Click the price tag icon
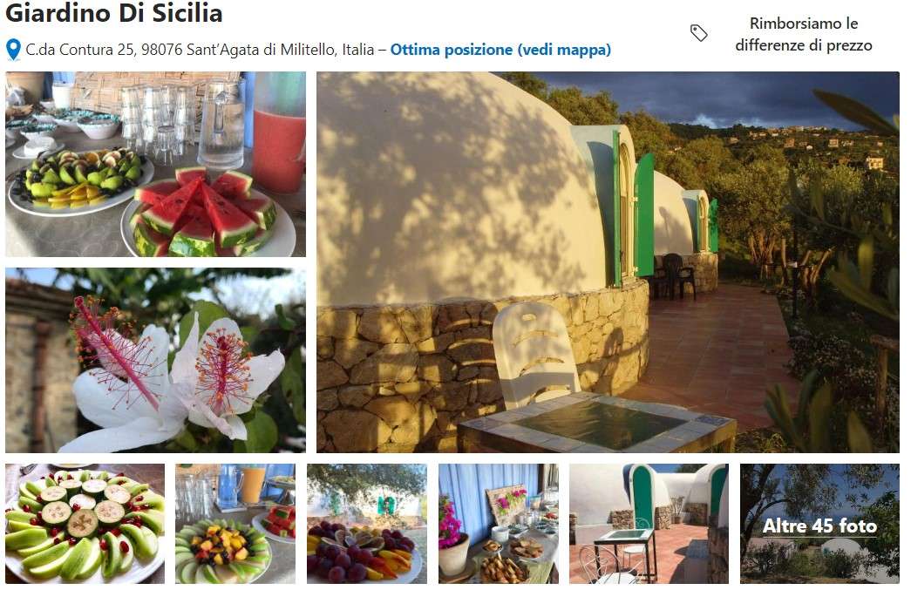This screenshot has width=911, height=590. (699, 33)
